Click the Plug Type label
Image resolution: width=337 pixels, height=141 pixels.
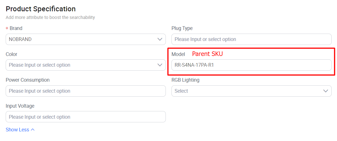click(x=182, y=28)
